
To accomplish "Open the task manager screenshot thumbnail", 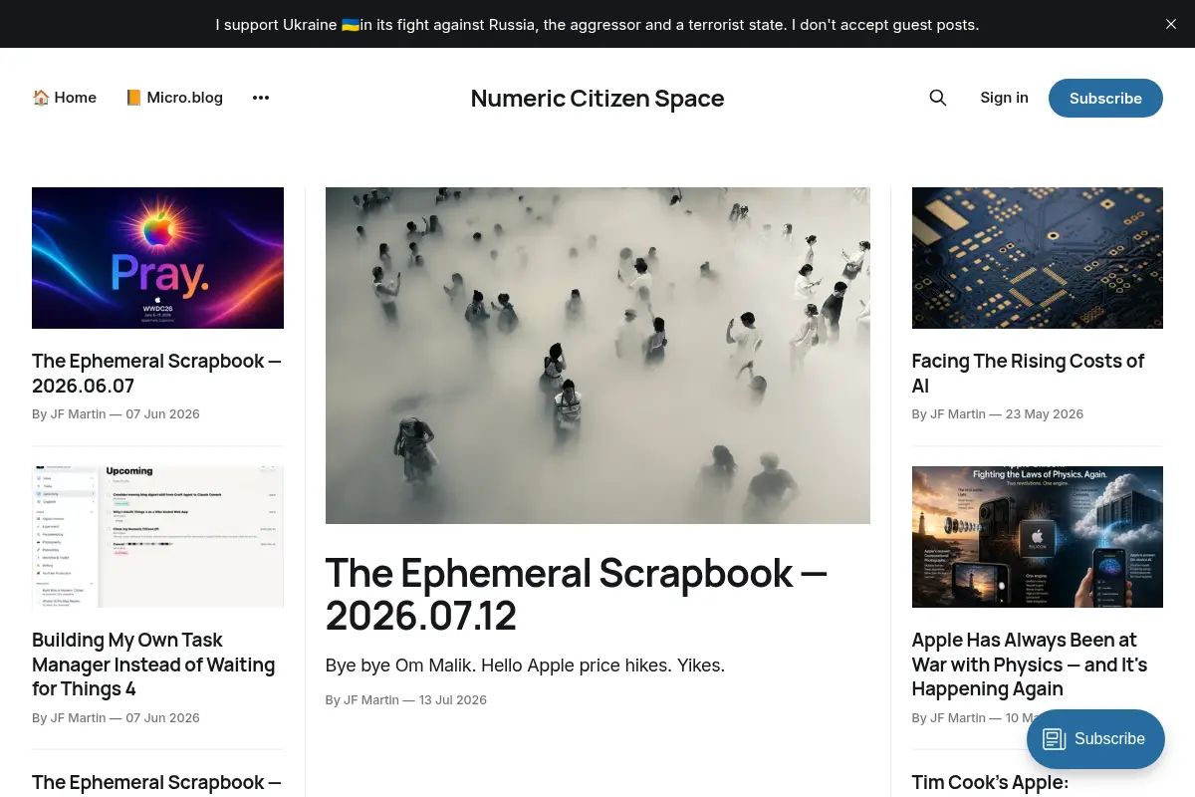I will (157, 537).
